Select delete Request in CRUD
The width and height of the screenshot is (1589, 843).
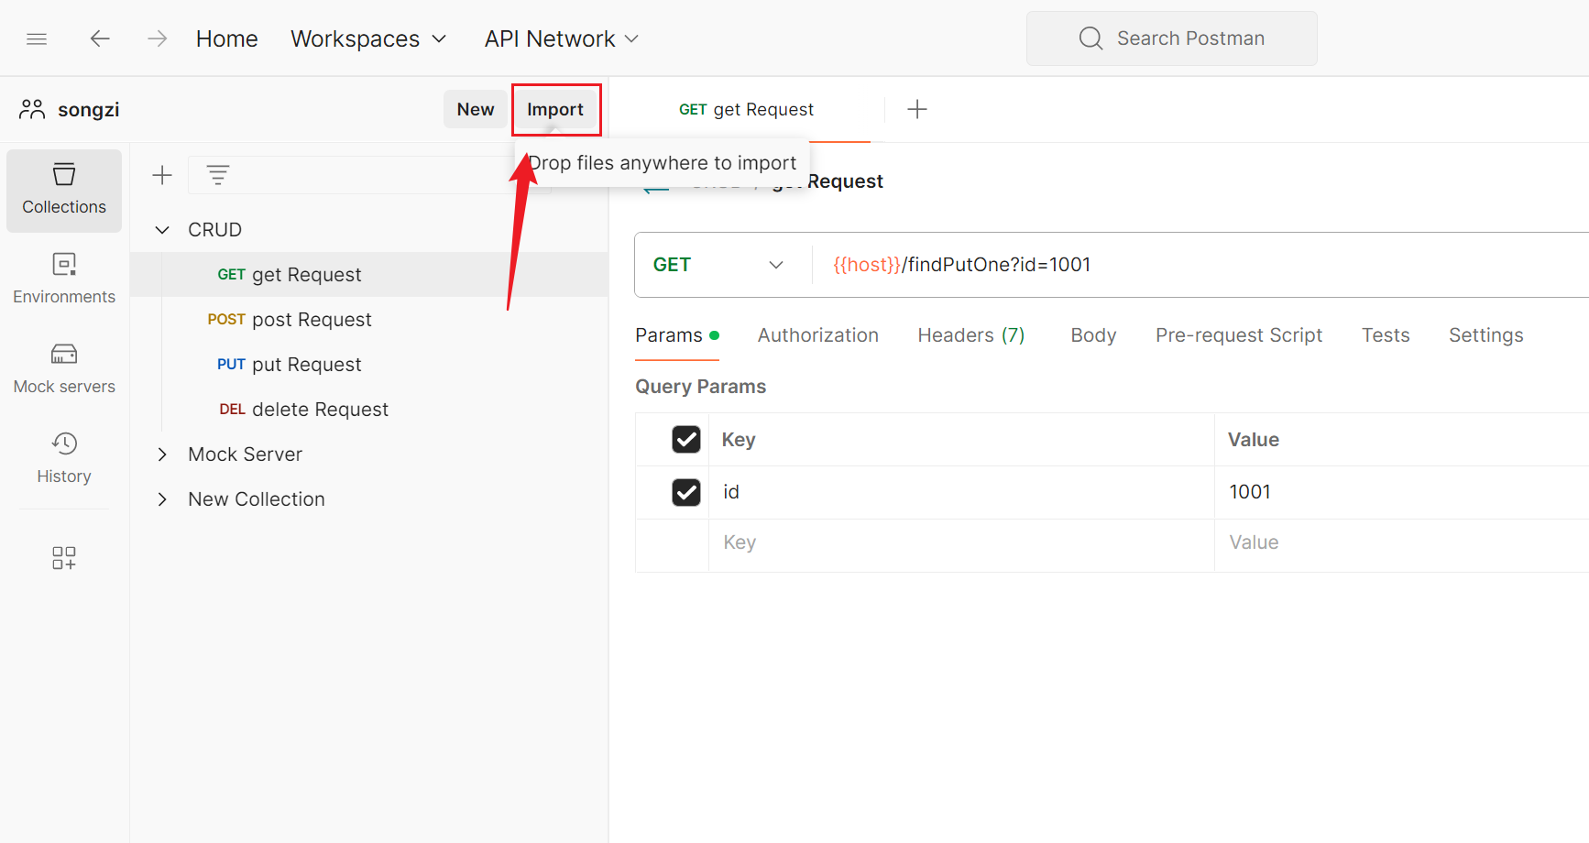(x=369, y=410)
